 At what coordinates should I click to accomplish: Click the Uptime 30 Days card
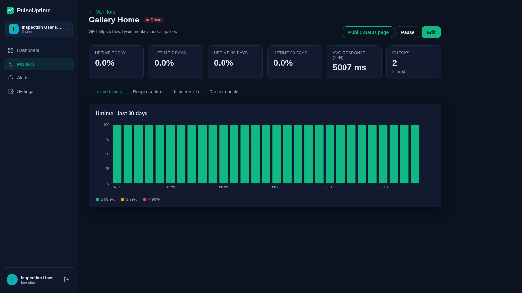[235, 62]
